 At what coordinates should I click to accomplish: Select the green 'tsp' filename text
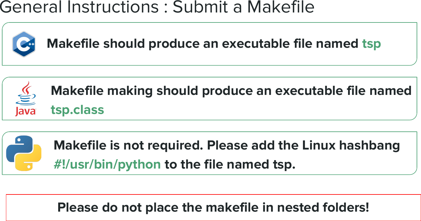(x=372, y=44)
